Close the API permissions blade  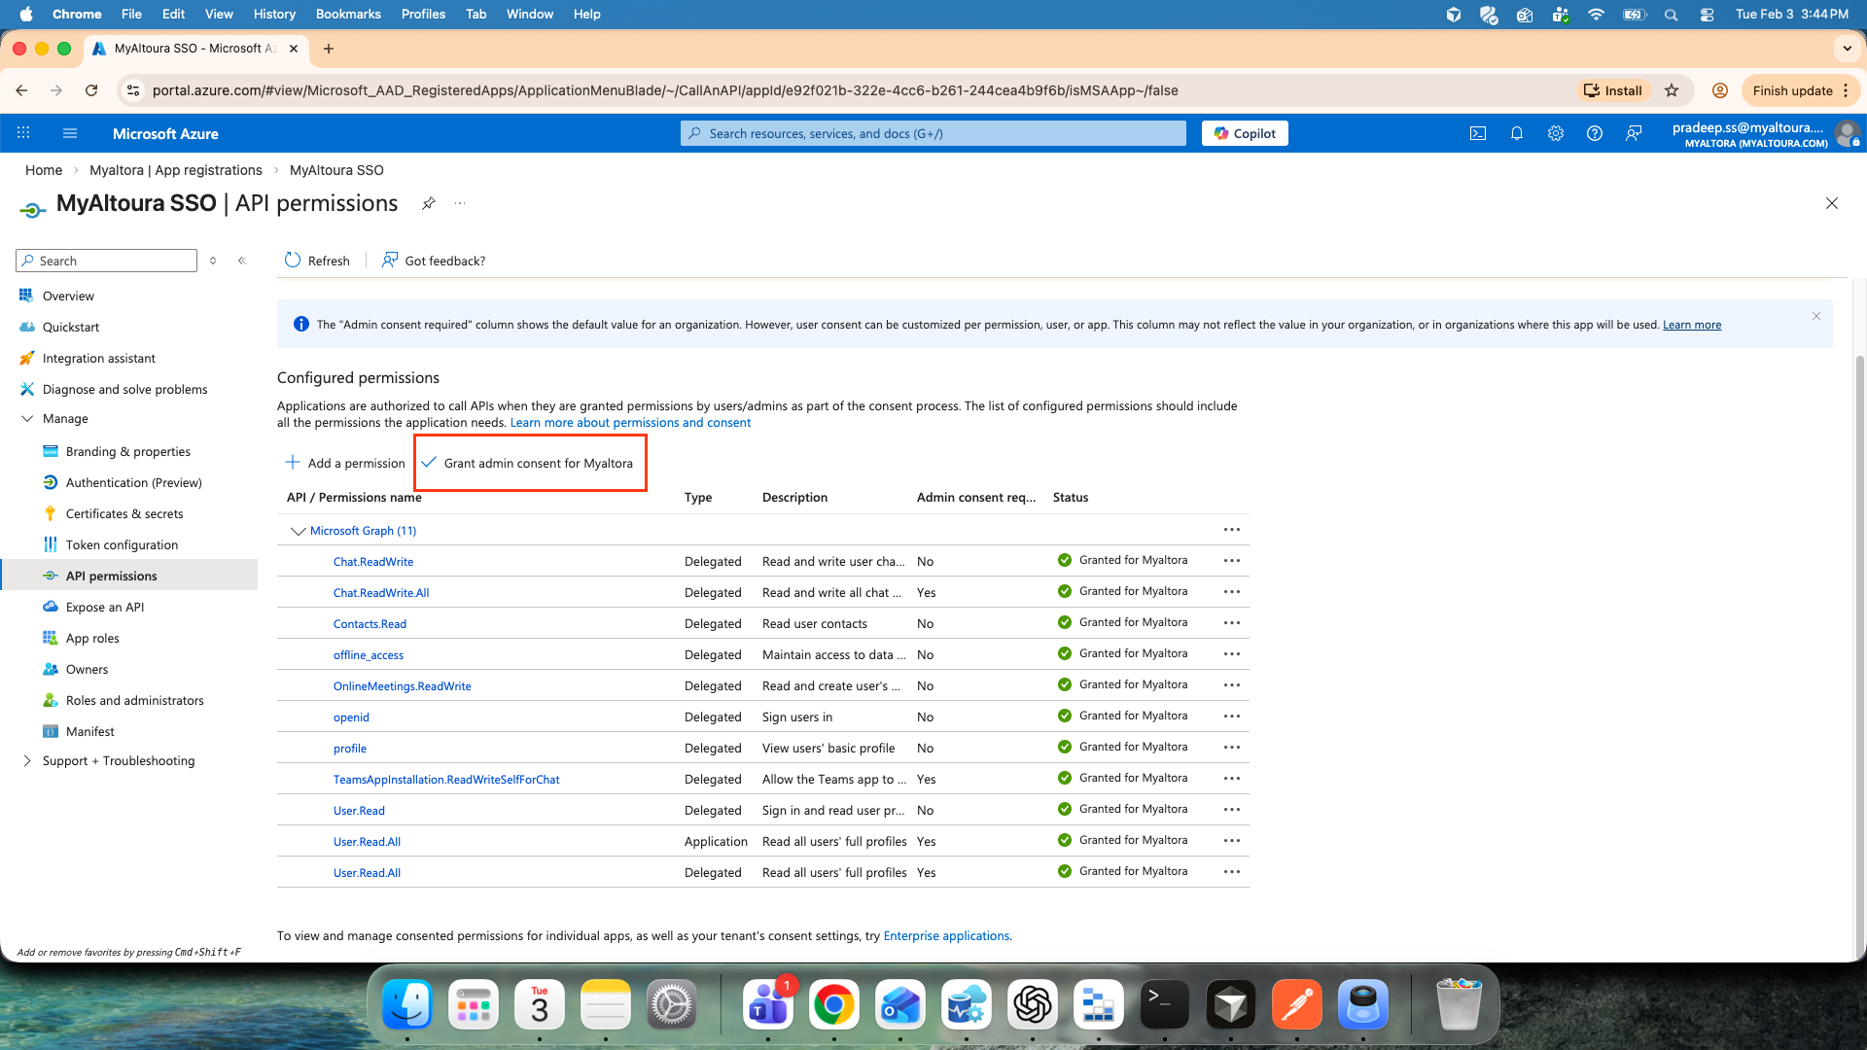click(1832, 203)
